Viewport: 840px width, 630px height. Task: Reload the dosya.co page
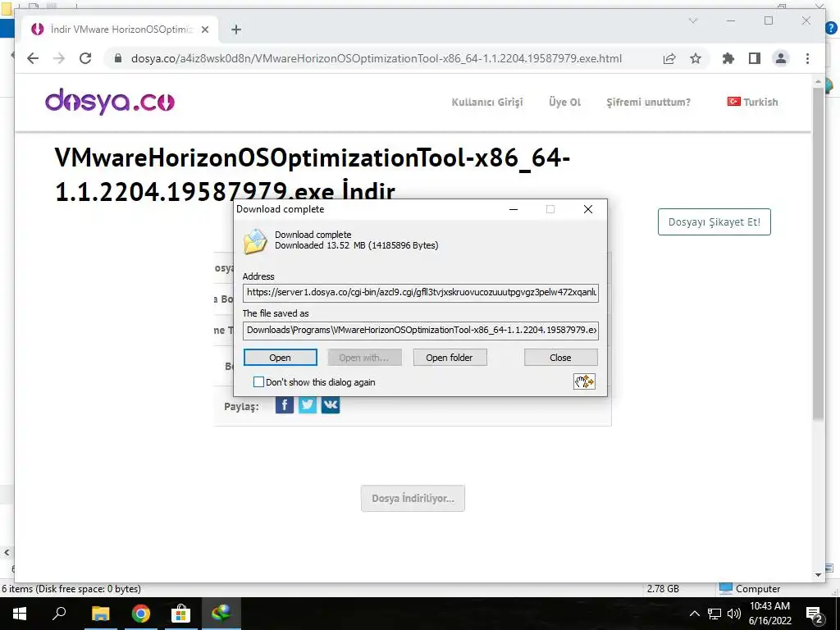pos(85,58)
